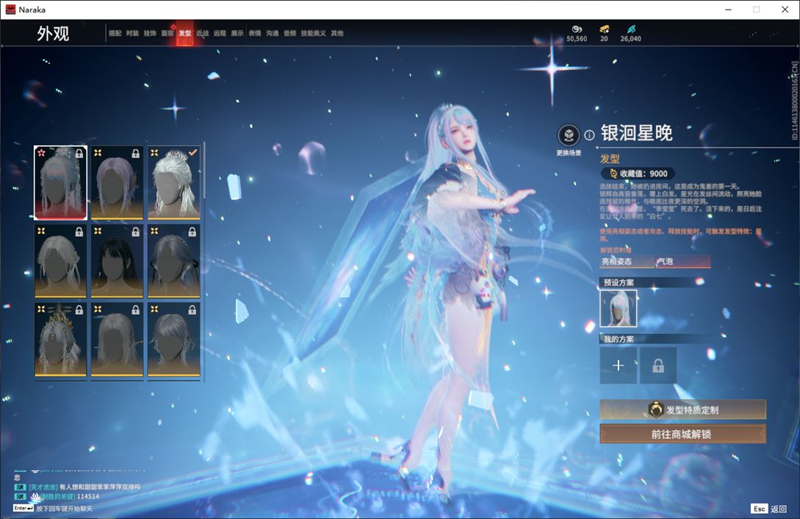Click the Naraka app icon in title bar

tap(10, 10)
